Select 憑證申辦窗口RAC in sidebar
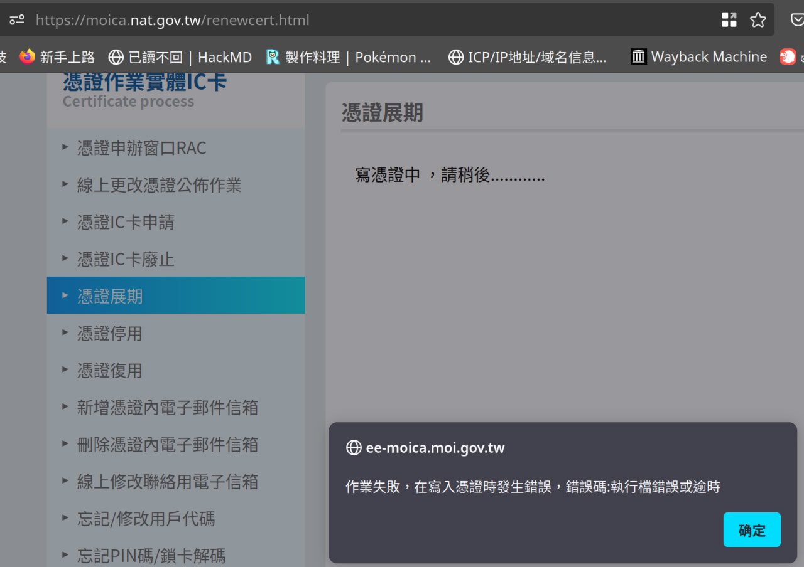Screen dimensions: 804x567 point(141,148)
